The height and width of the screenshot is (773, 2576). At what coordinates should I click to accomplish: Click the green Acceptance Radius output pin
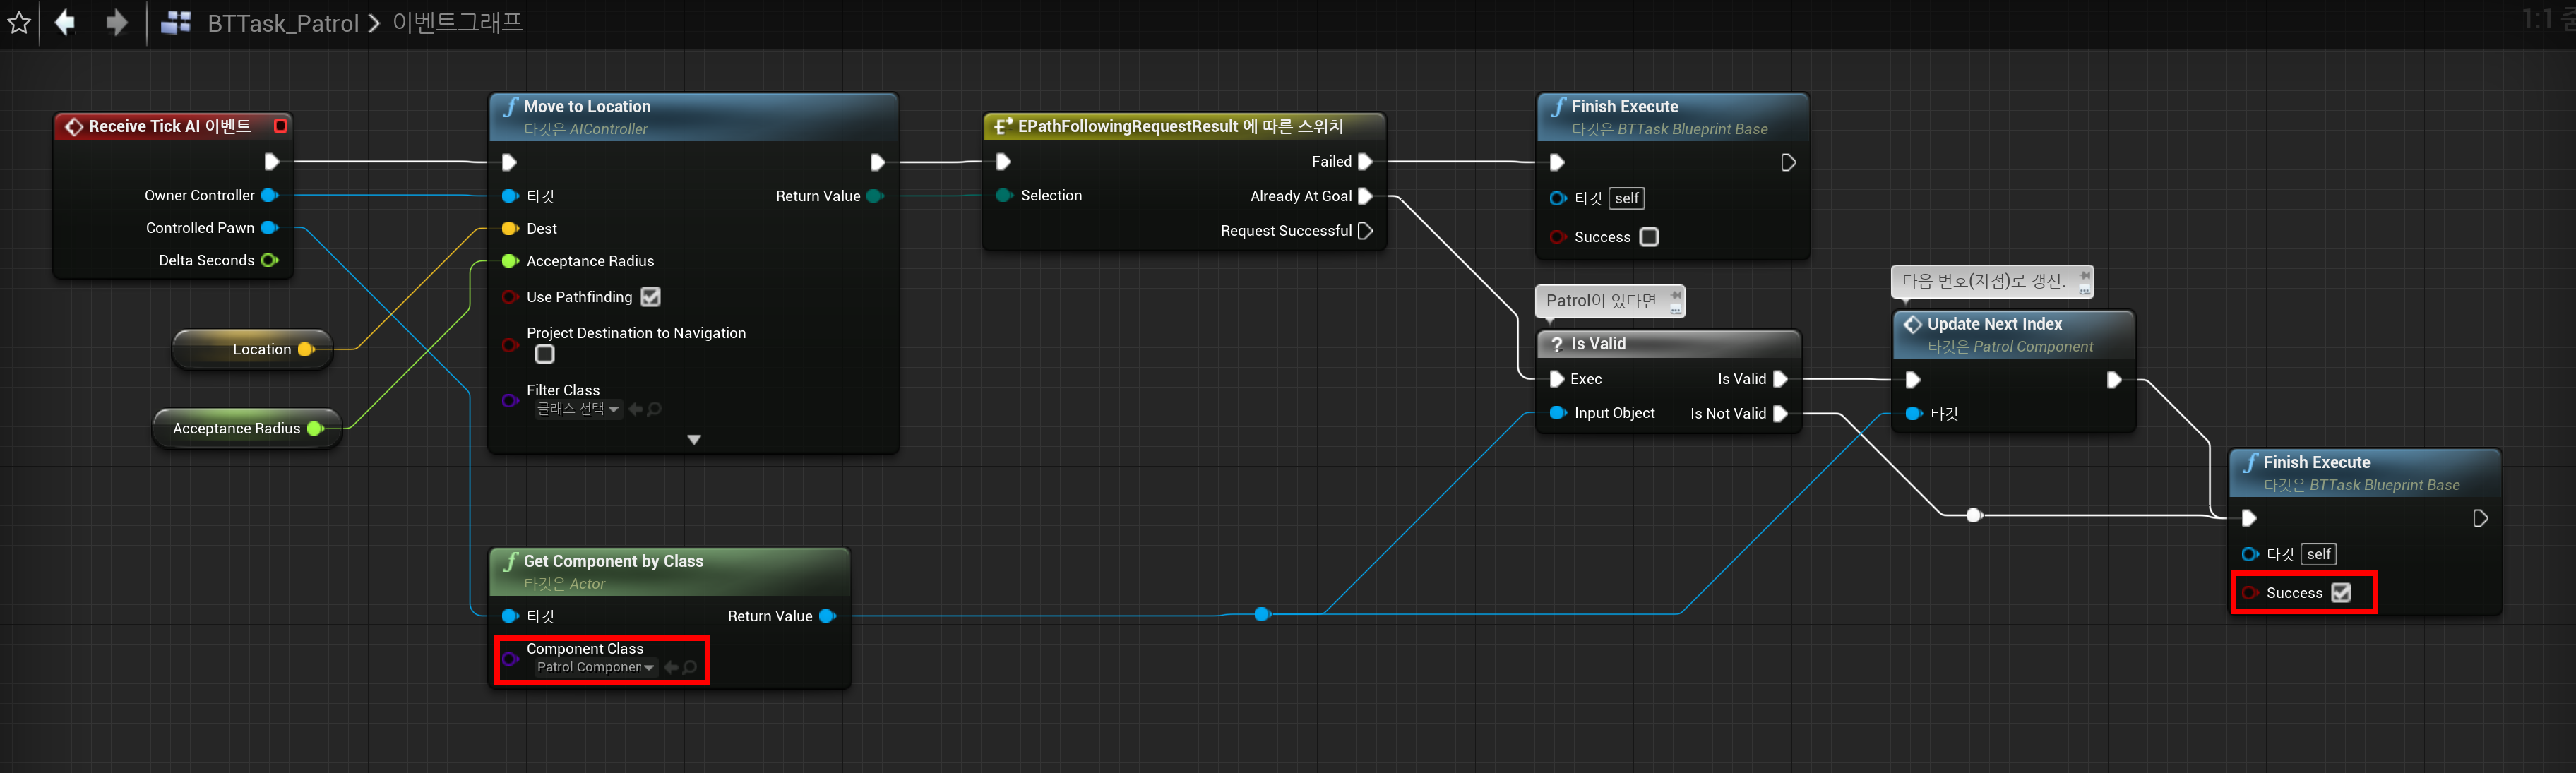[x=316, y=429]
